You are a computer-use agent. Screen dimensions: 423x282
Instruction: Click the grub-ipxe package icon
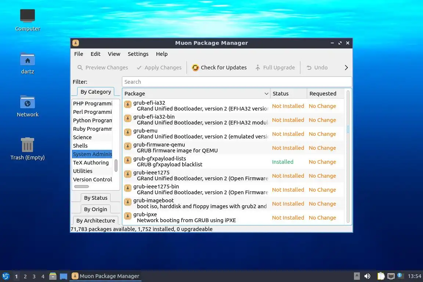click(x=128, y=216)
